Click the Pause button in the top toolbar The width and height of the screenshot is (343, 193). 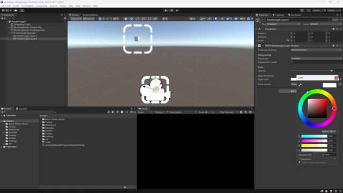(x=171, y=10)
